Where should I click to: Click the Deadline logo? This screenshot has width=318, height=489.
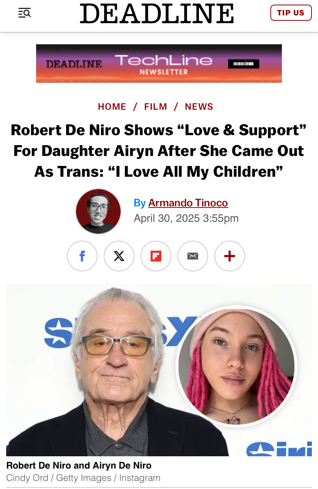pyautogui.click(x=157, y=13)
